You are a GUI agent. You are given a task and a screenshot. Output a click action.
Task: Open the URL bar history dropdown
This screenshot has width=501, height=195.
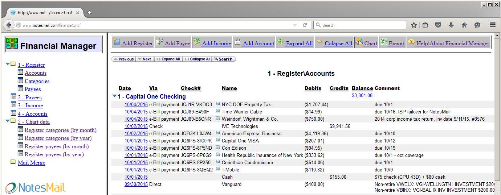coord(295,25)
